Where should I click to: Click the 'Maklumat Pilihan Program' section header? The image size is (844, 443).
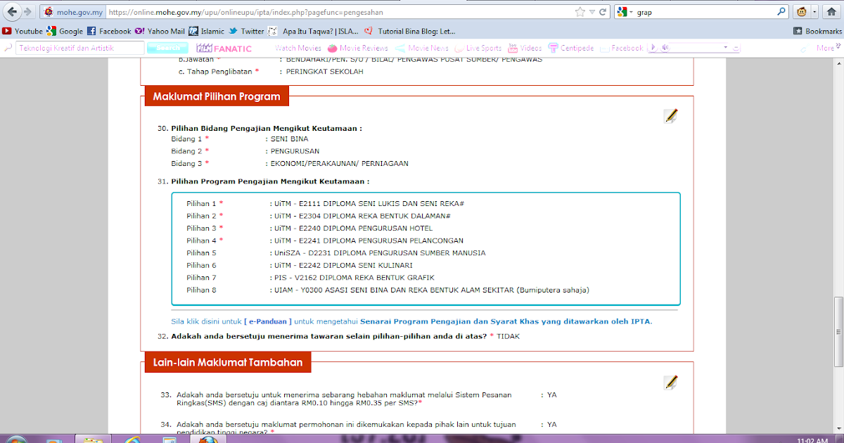pos(217,97)
